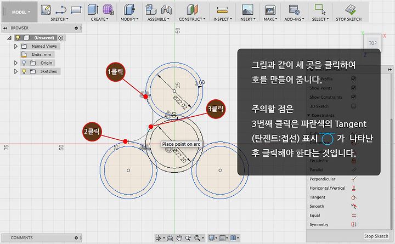395x244 pixels.
Task: Expand the sketch palette double-arrow button
Action: 390,69
